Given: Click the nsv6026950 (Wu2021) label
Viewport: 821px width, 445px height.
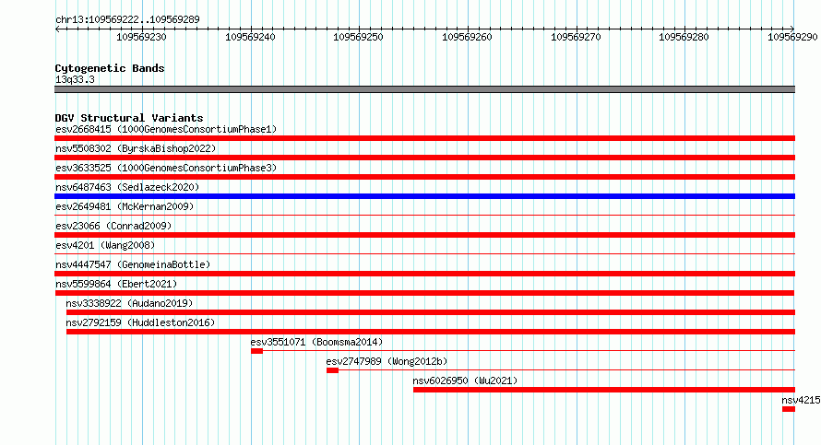Looking at the screenshot, I should pyautogui.click(x=465, y=381).
